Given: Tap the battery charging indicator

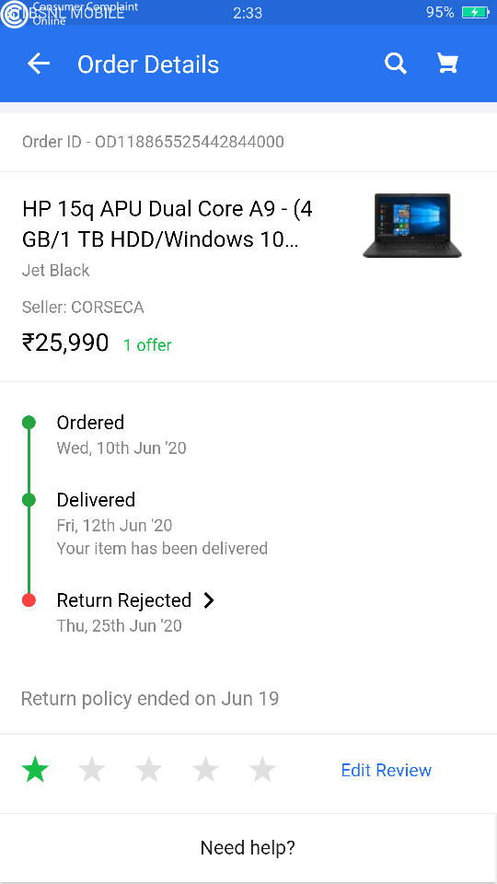Looking at the screenshot, I should [475, 12].
